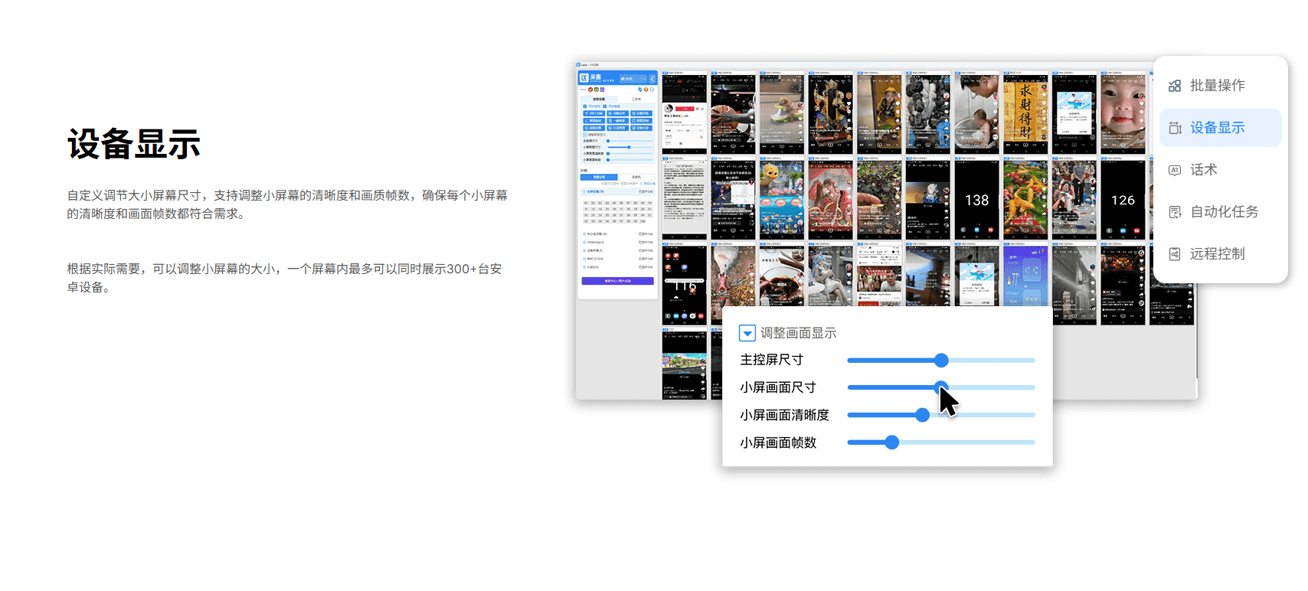The image size is (1308, 591).
Task: Select the phone screen showing 126
Action: click(1123, 198)
